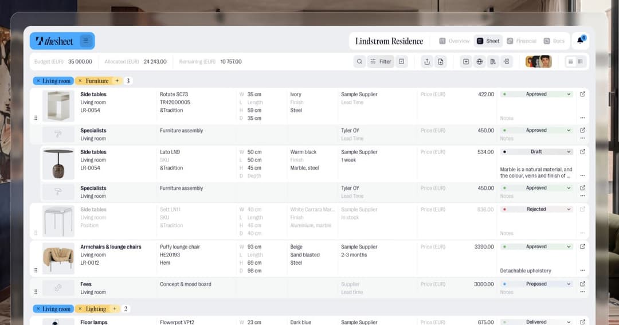The image size is (619, 325).
Task: Open the notifications bell
Action: click(x=580, y=40)
